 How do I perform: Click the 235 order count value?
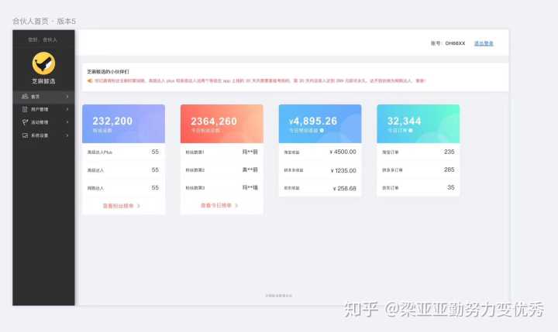point(449,152)
